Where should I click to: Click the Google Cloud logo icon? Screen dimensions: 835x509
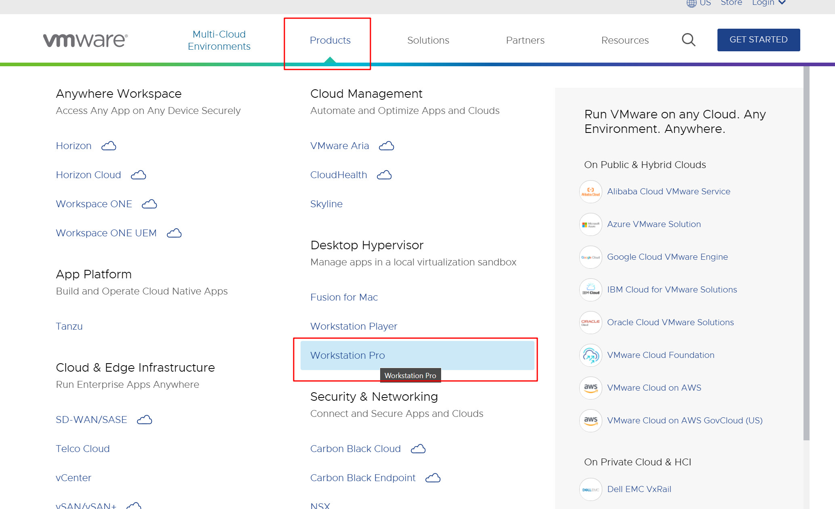(591, 257)
